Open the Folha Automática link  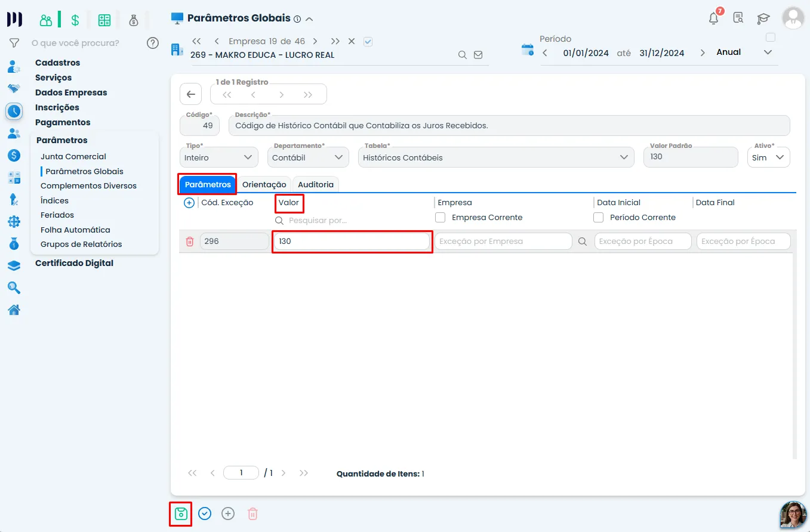75,230
